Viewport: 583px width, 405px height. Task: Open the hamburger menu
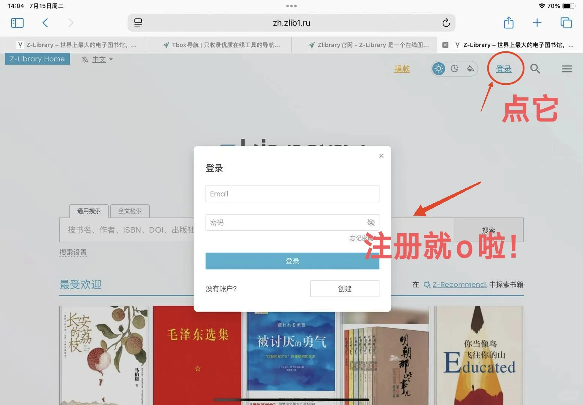(567, 69)
